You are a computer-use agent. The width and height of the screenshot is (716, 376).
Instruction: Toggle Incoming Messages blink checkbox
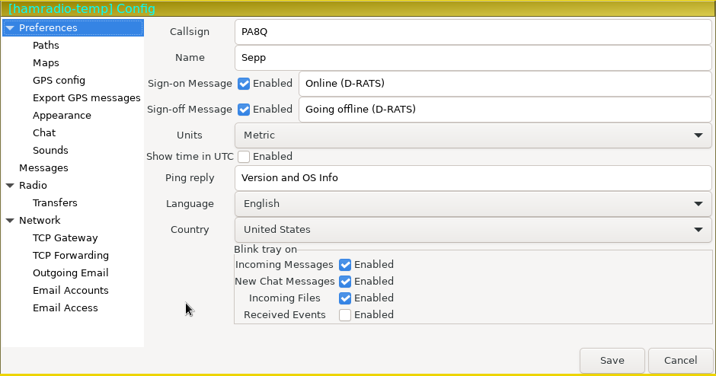click(x=345, y=265)
